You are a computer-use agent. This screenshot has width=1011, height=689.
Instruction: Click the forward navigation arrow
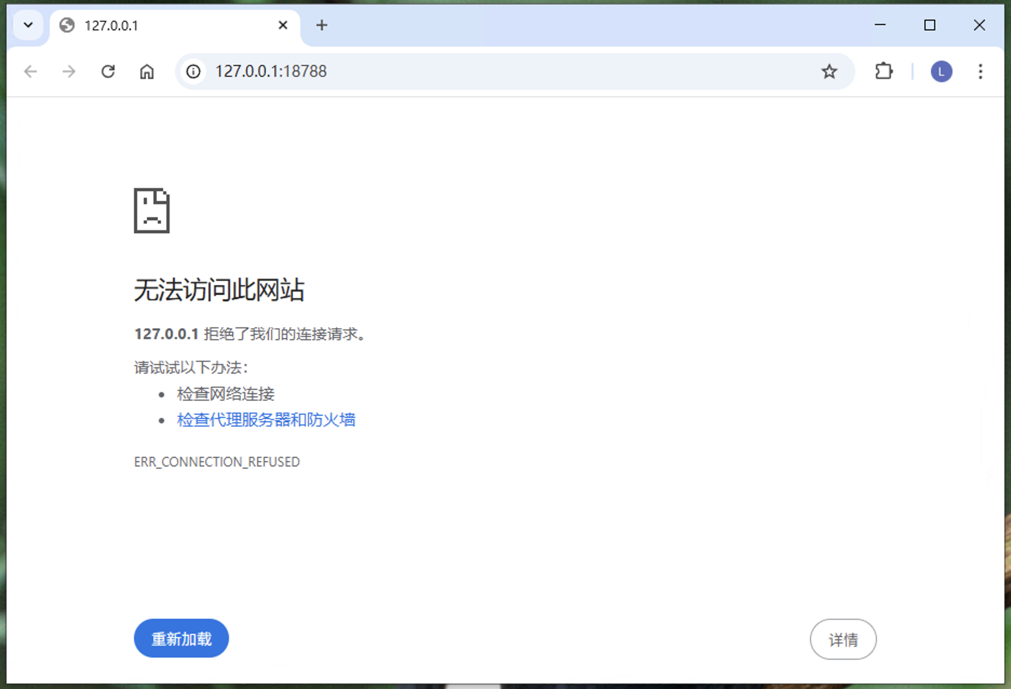pyautogui.click(x=69, y=71)
